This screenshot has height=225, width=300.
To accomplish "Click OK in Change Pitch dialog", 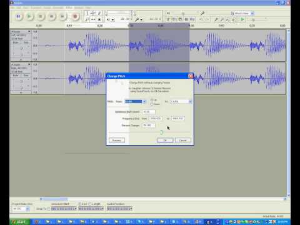I will (x=165, y=140).
